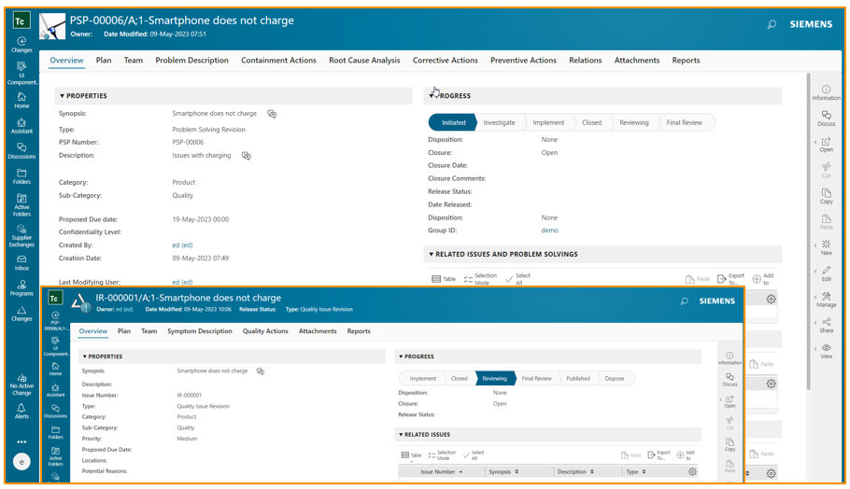Open Assistant in the PSP-00006 window sidebar
This screenshot has width=850, height=489.
[21, 126]
